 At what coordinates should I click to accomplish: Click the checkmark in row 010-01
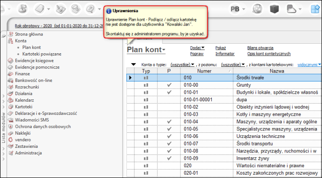(169, 92)
